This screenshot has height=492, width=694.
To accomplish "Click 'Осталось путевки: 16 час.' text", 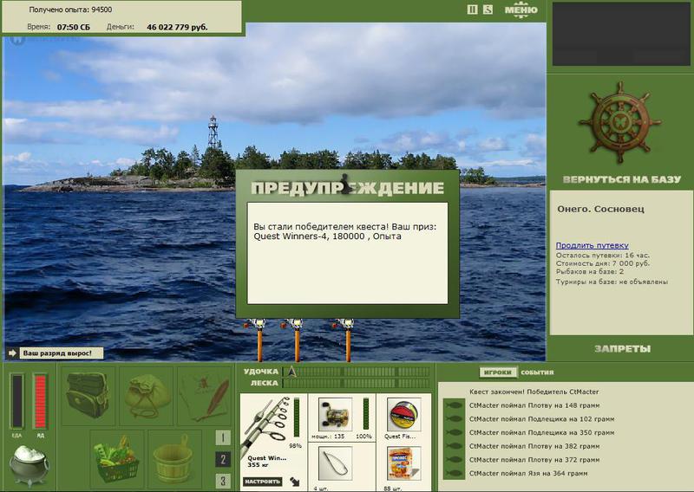I will (x=602, y=256).
